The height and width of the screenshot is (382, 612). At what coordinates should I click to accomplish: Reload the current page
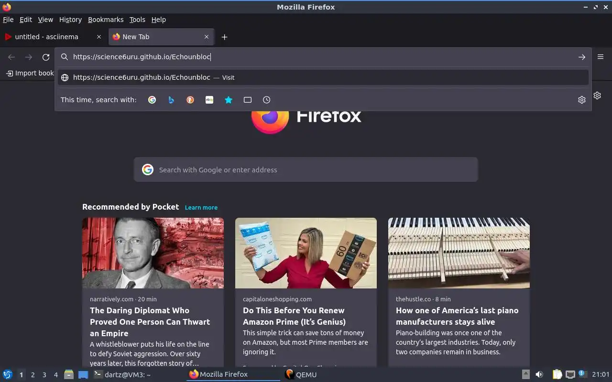coord(46,57)
